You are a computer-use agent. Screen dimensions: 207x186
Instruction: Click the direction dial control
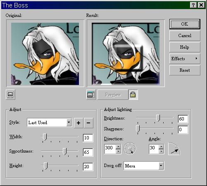(130, 148)
